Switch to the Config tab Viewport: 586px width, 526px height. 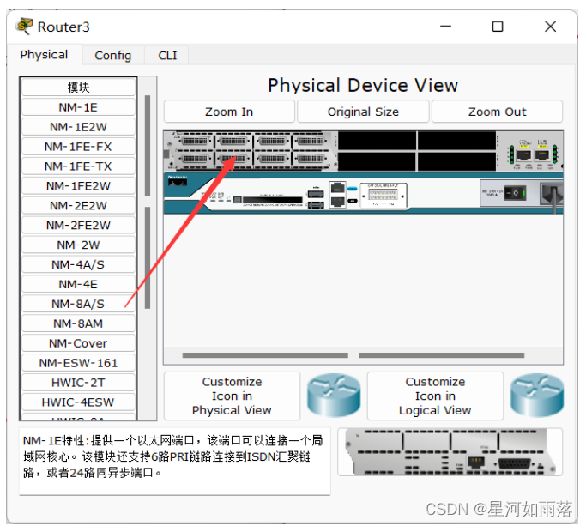click(112, 55)
